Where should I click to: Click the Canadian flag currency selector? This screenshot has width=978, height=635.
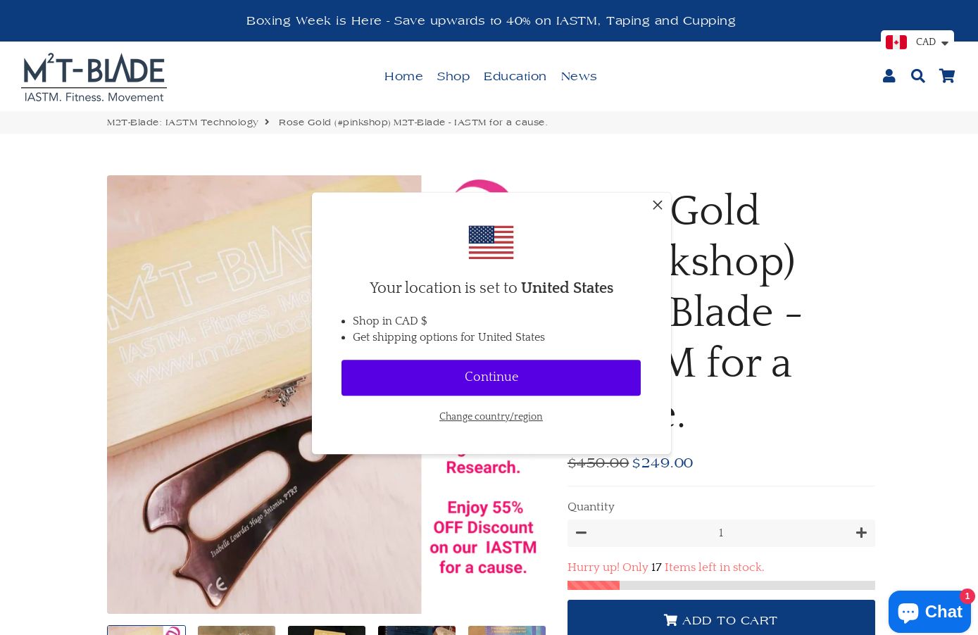click(x=896, y=42)
